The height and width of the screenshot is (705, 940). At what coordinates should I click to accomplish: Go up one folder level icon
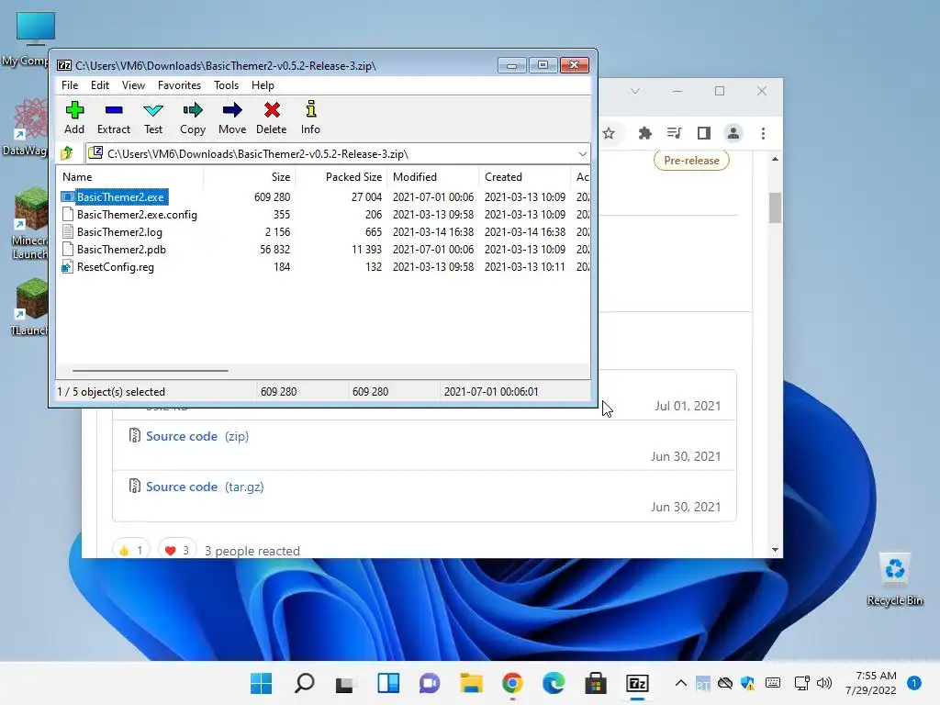point(67,153)
